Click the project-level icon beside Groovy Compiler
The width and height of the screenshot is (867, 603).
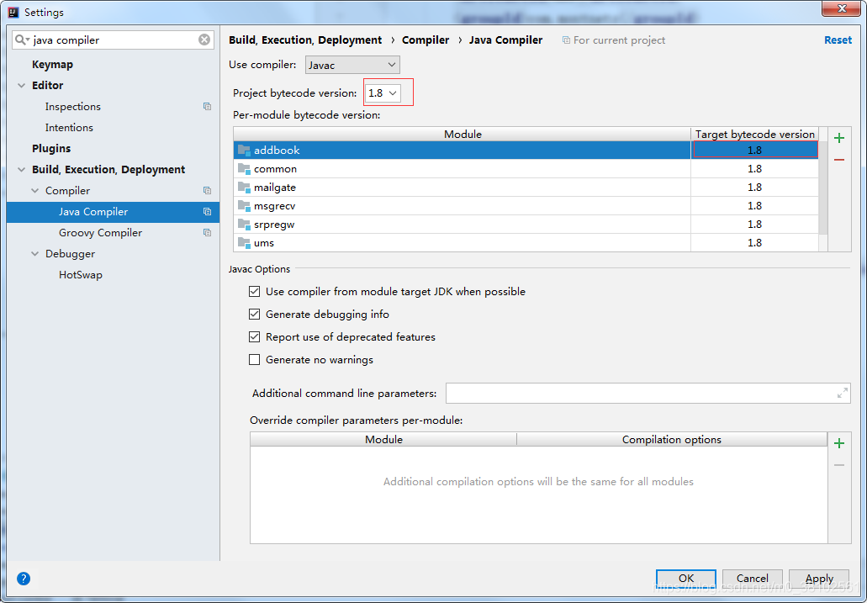pyautogui.click(x=208, y=232)
